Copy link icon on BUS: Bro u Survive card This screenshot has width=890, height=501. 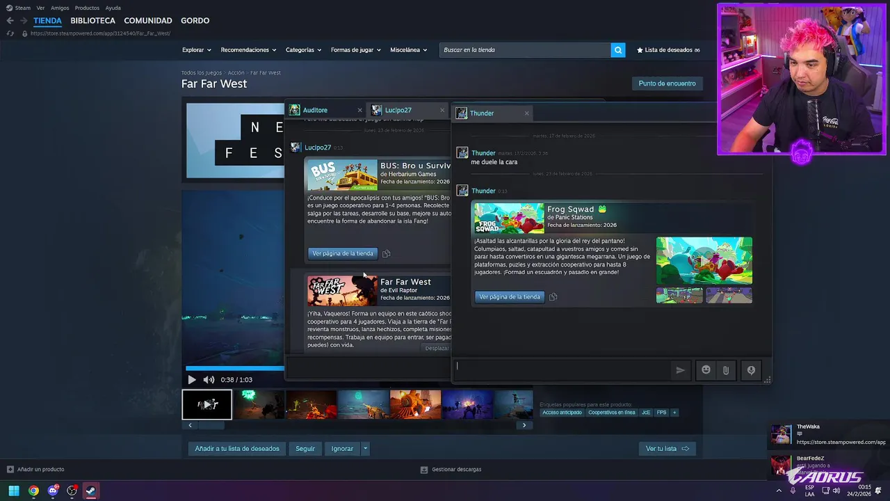[x=386, y=254]
